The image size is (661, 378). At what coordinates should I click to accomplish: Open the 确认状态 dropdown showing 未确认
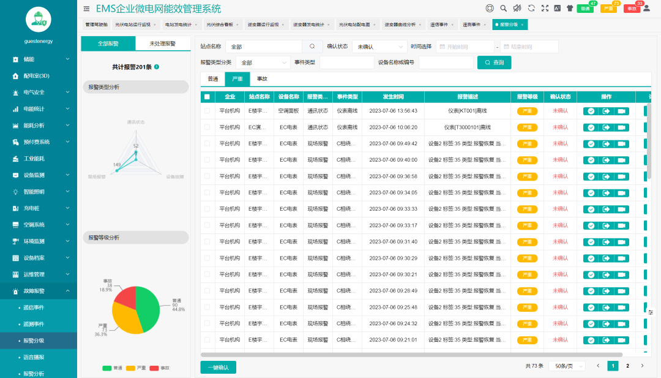(378, 46)
